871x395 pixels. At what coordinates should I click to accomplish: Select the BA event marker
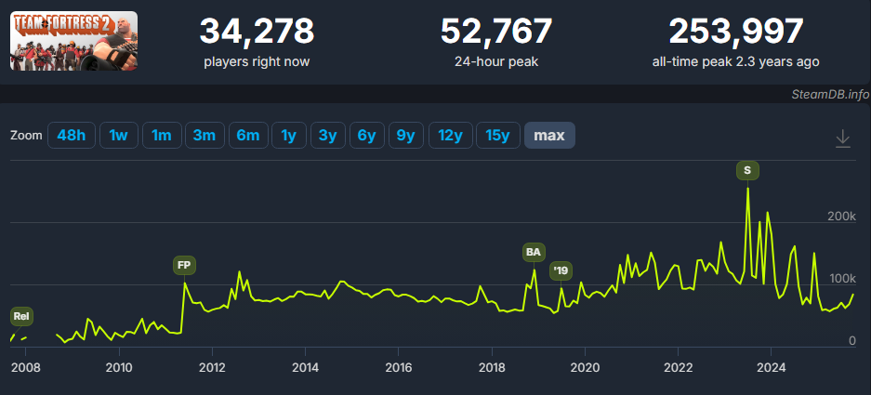[533, 252]
